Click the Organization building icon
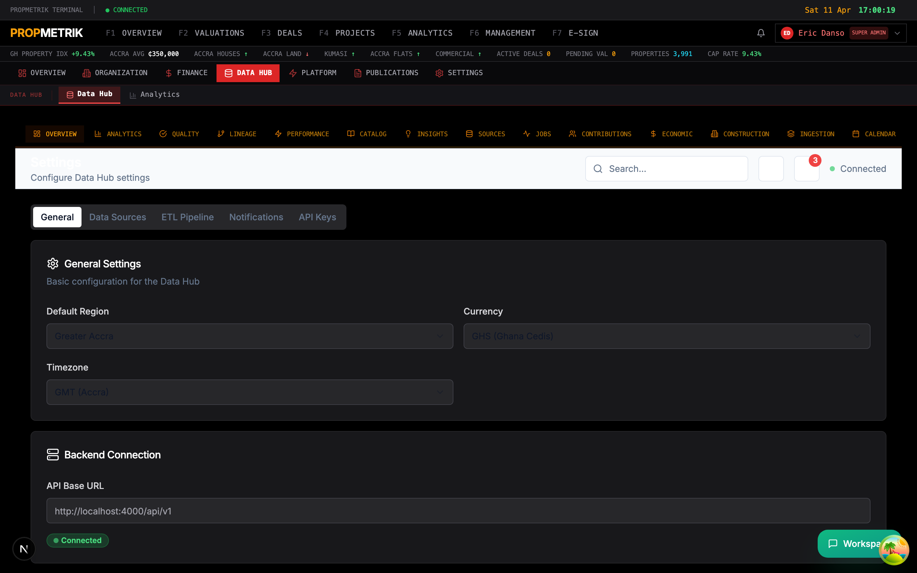Image resolution: width=917 pixels, height=573 pixels. [x=86, y=73]
